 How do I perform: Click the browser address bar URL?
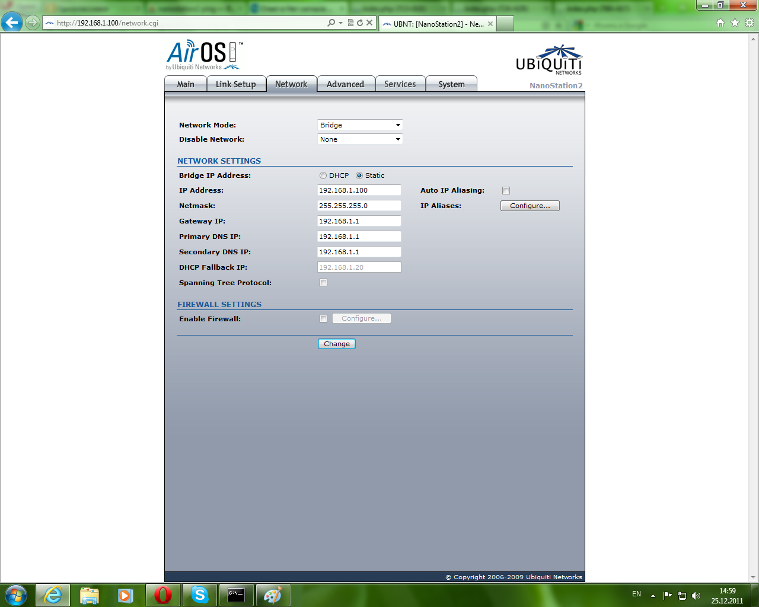point(107,23)
